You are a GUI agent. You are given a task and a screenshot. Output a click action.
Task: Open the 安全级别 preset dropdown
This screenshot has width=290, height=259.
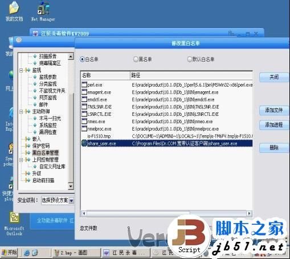[71, 200]
